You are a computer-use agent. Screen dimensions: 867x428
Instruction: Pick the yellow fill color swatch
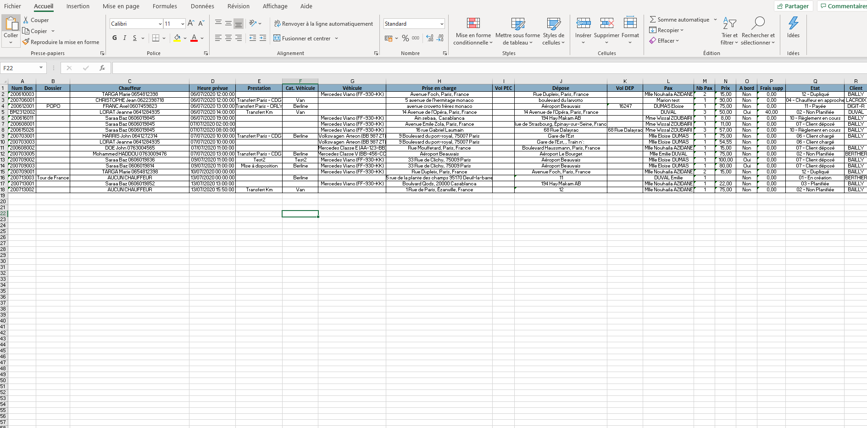178,40
